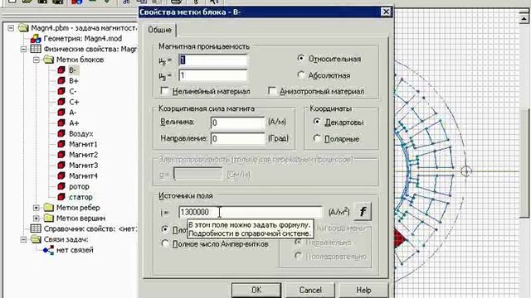Click the link icon beside нет связей

point(48,250)
